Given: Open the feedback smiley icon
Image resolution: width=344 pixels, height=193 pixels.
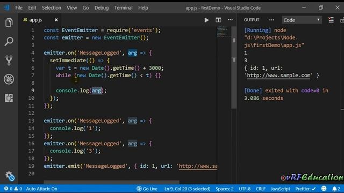Looking at the screenshot, I should (x=324, y=188).
